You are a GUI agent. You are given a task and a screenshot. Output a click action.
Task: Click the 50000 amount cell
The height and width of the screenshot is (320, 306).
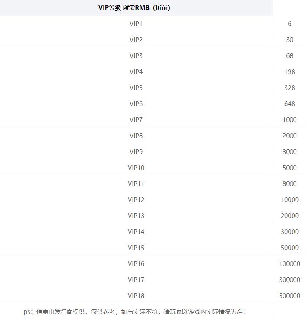[290, 248]
